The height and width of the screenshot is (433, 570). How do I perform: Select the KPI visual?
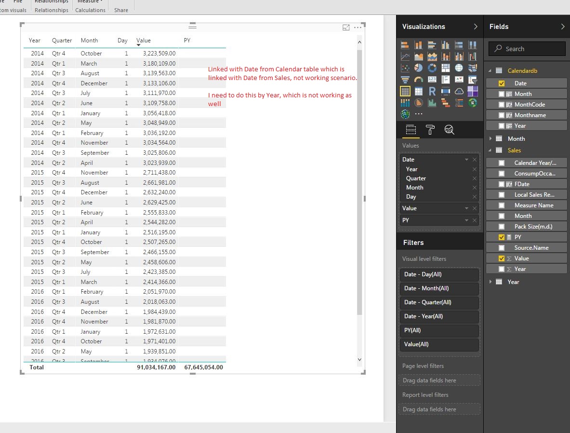[x=459, y=80]
